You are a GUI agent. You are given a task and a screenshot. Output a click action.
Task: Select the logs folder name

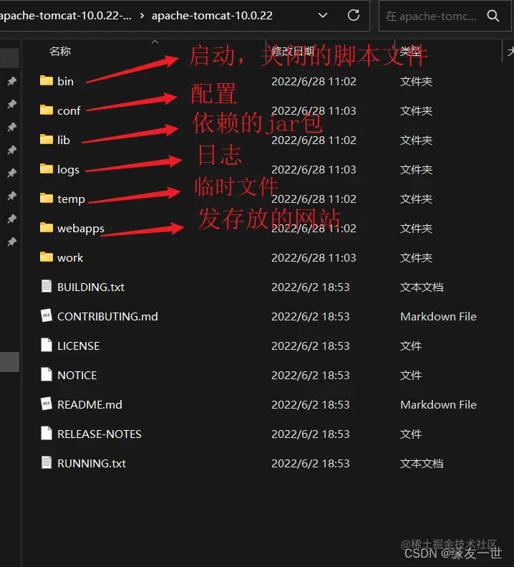pos(68,170)
